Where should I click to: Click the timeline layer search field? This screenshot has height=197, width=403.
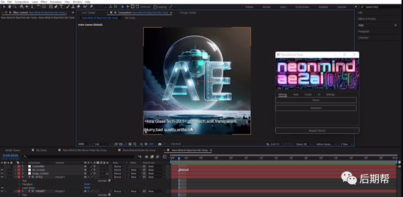[78, 156]
